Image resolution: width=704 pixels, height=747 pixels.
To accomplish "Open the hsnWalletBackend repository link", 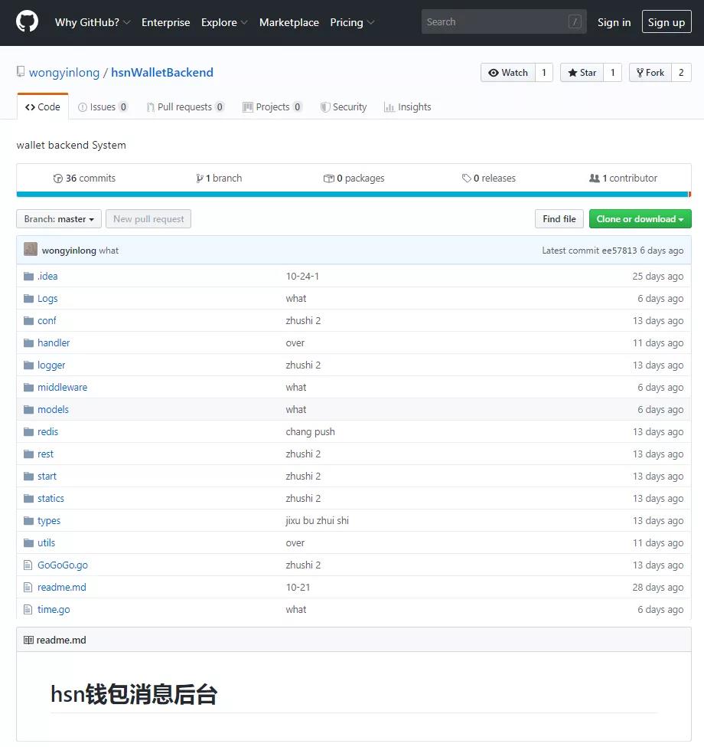I will [162, 73].
